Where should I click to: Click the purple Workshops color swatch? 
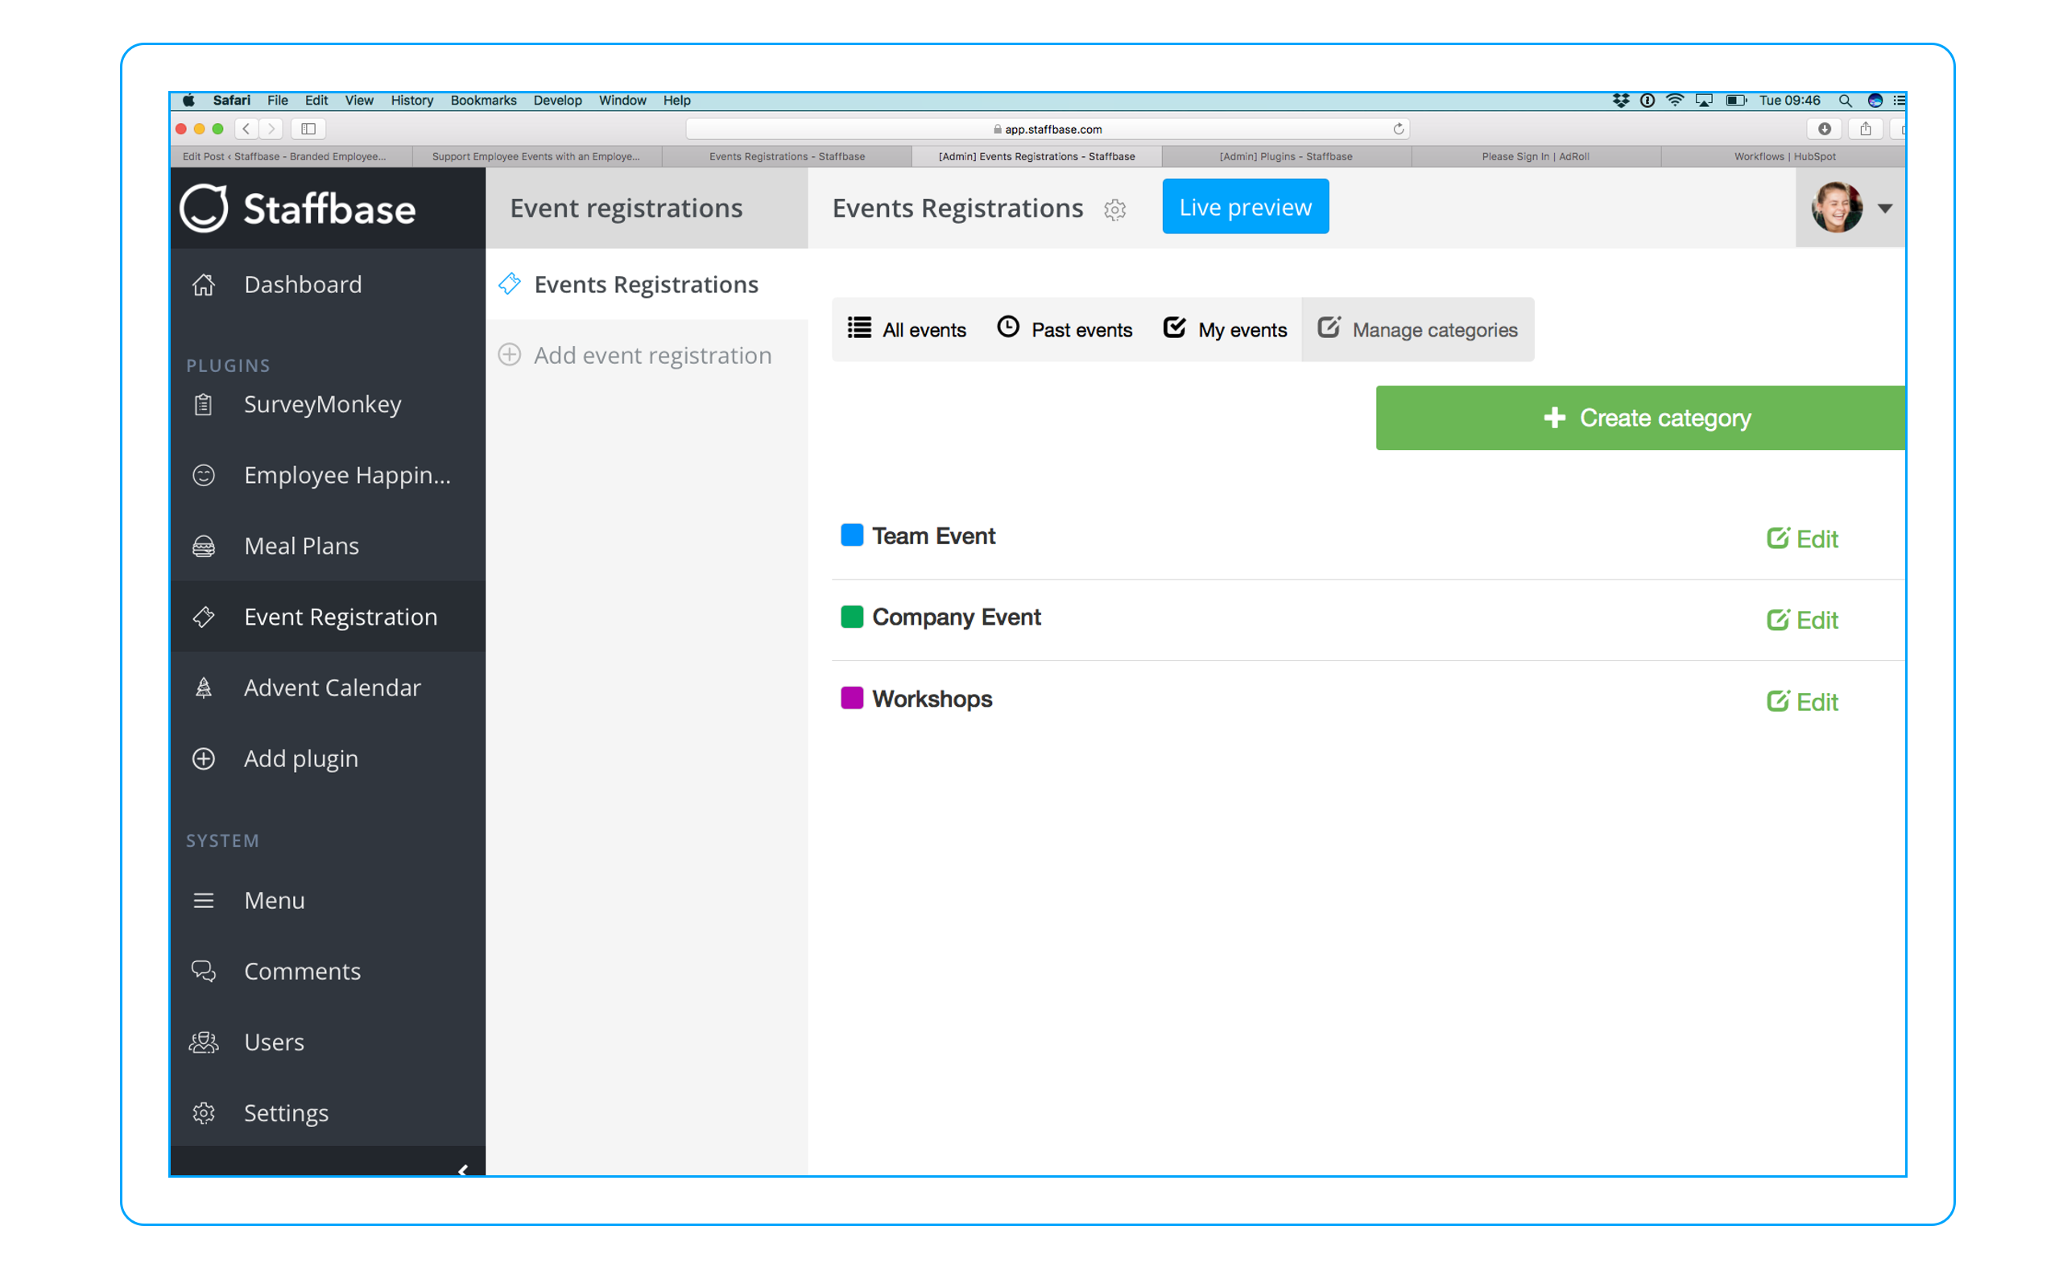tap(851, 698)
